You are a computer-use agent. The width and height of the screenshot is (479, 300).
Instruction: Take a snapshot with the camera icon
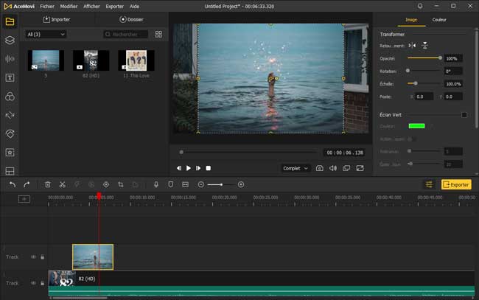pos(319,168)
